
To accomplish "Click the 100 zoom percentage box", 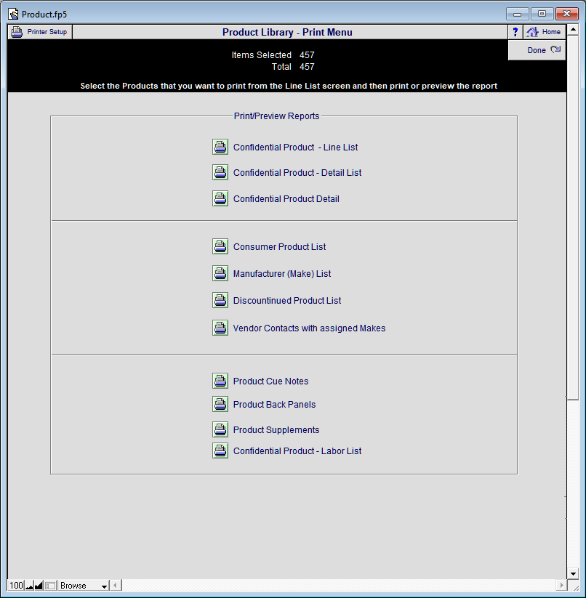I will (16, 586).
